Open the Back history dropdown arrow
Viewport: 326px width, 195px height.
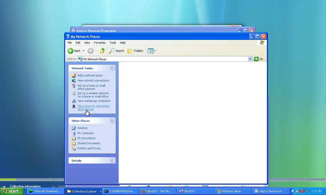pyautogui.click(x=83, y=51)
